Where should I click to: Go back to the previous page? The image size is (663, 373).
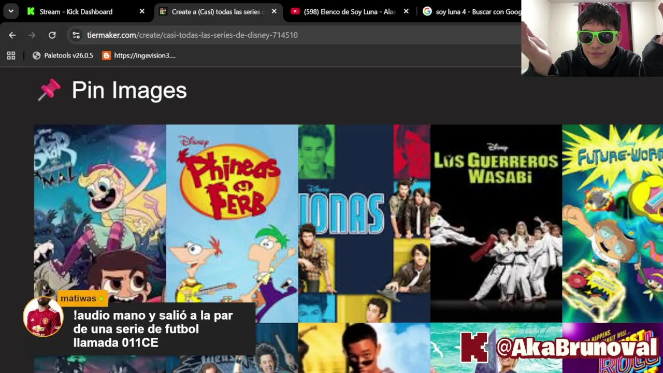[12, 35]
